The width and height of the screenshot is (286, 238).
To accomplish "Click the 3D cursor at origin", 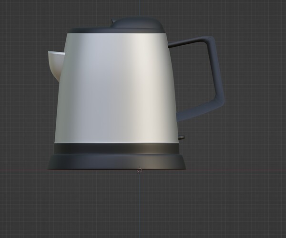I will [140, 170].
